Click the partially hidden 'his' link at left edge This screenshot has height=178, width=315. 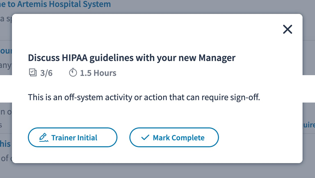[5, 144]
